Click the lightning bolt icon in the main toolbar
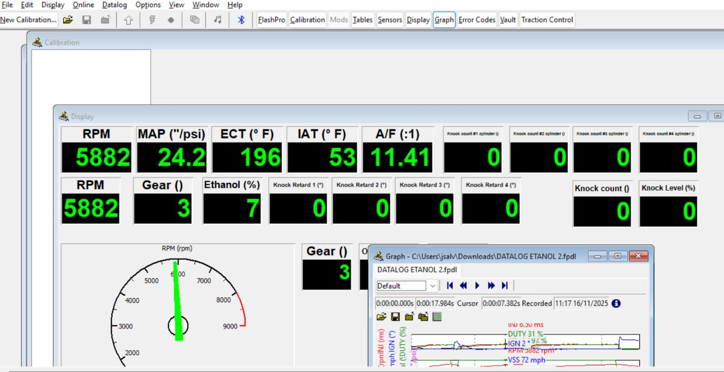The height and width of the screenshot is (372, 724). pos(152,20)
